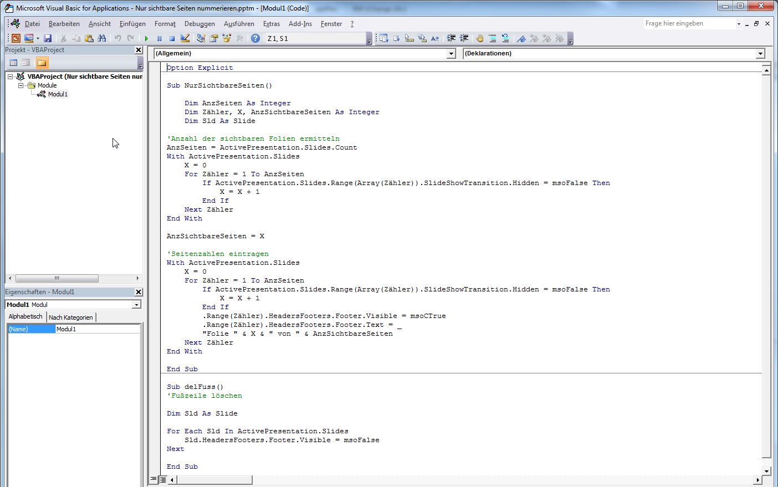
Task: Open the Insert UserForm dropdown arrow
Action: tap(38, 38)
